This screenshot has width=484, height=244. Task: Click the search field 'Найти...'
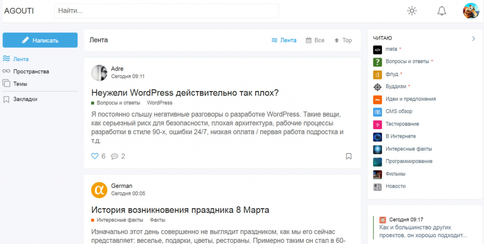(x=166, y=11)
